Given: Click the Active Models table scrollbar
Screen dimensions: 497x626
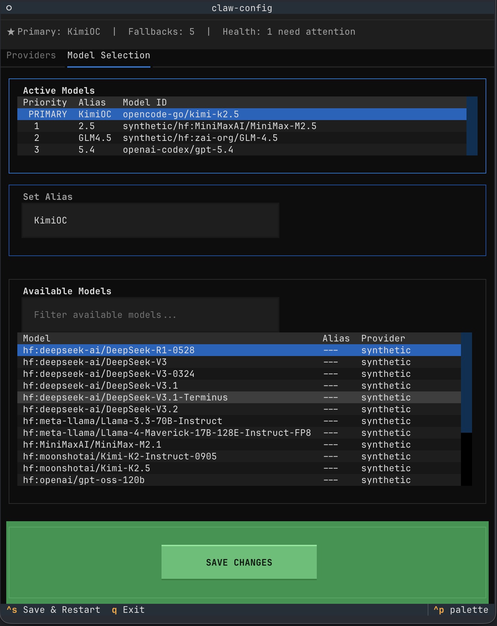Looking at the screenshot, I should [x=472, y=126].
